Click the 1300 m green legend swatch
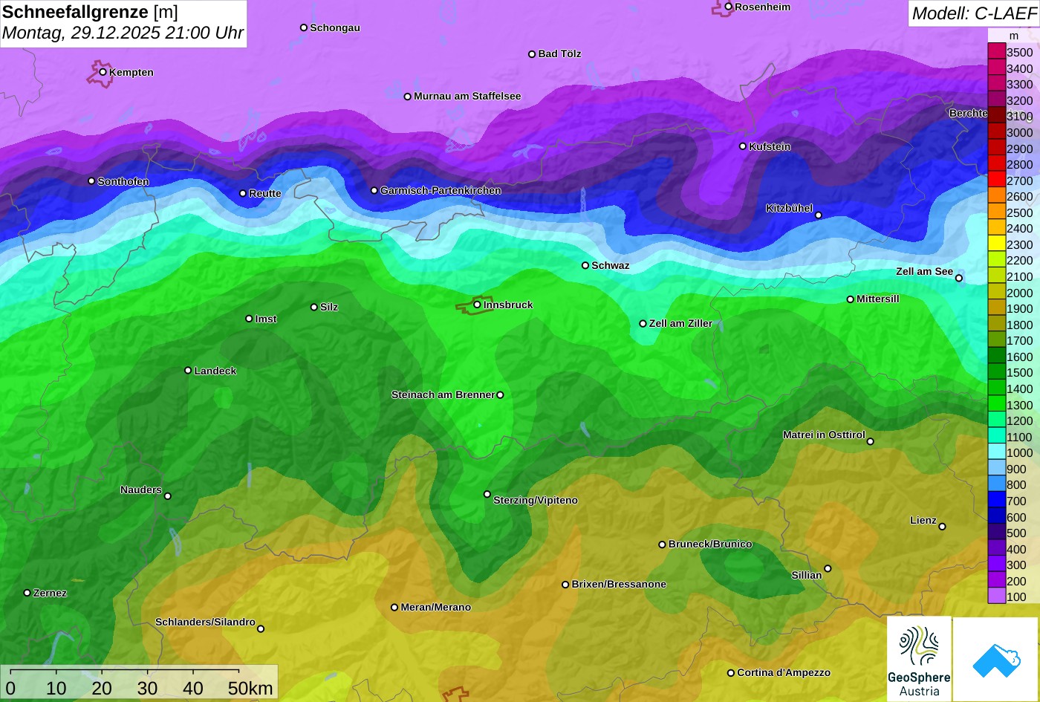The height and width of the screenshot is (702, 1040). click(x=996, y=404)
